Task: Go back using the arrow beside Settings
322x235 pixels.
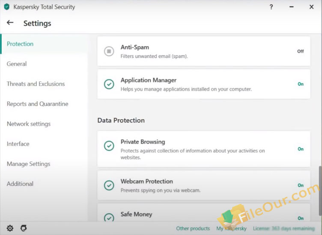Action: pyautogui.click(x=10, y=23)
